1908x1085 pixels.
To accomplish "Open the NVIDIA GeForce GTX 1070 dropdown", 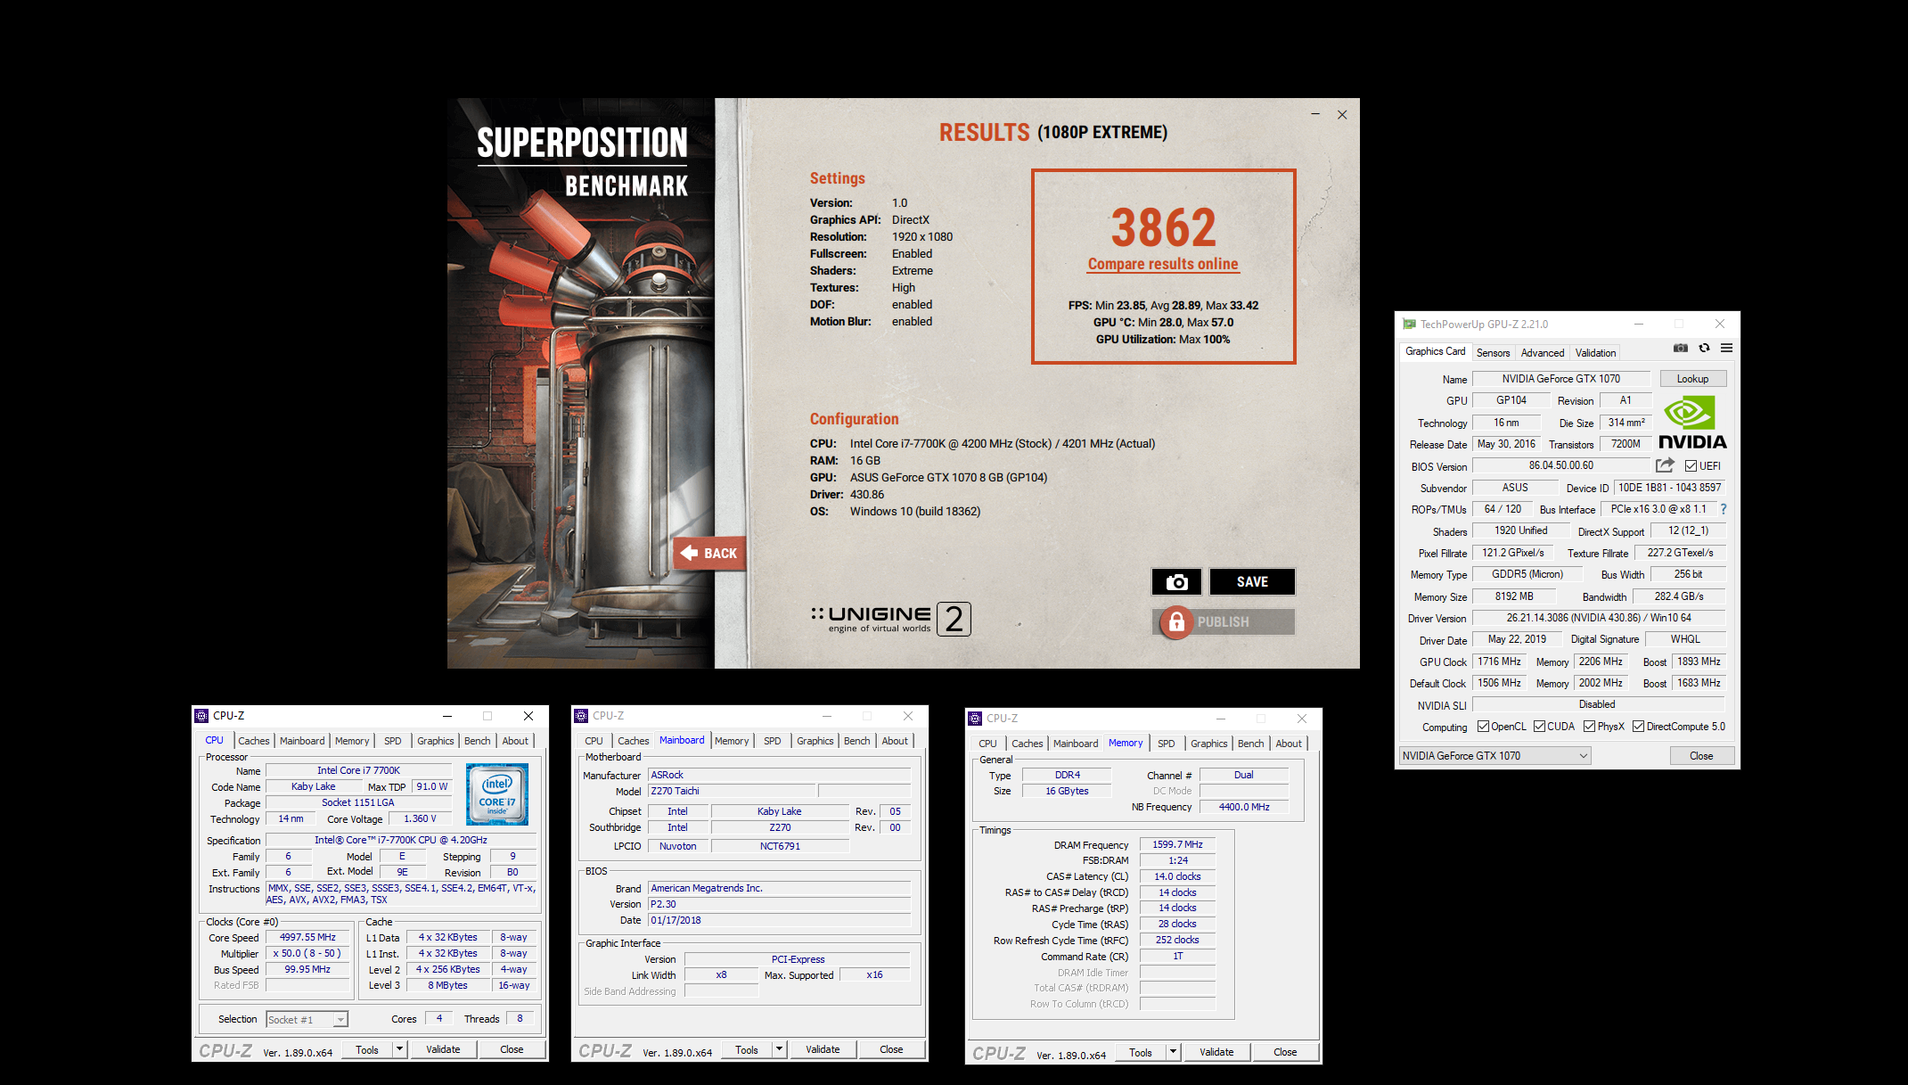I will click(1494, 756).
